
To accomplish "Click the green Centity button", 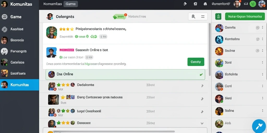I will [x=196, y=62].
